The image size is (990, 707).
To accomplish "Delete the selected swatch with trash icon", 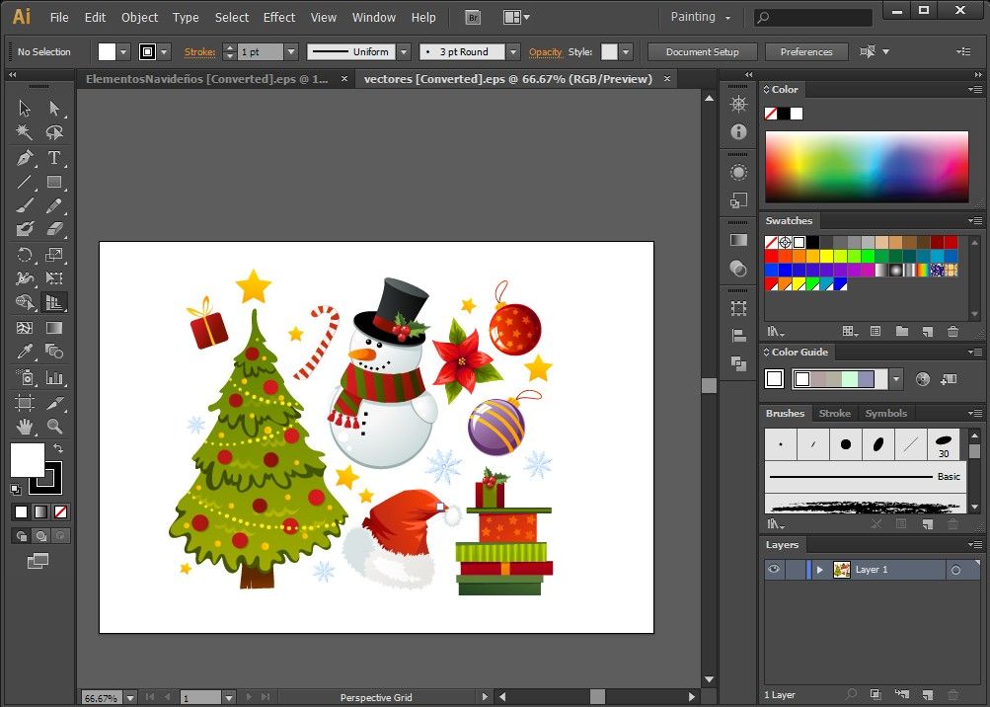I will click(952, 331).
